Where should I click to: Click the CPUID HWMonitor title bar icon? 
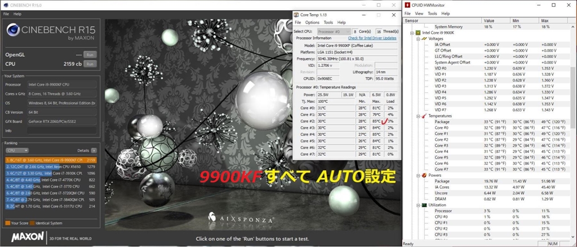[x=408, y=5]
